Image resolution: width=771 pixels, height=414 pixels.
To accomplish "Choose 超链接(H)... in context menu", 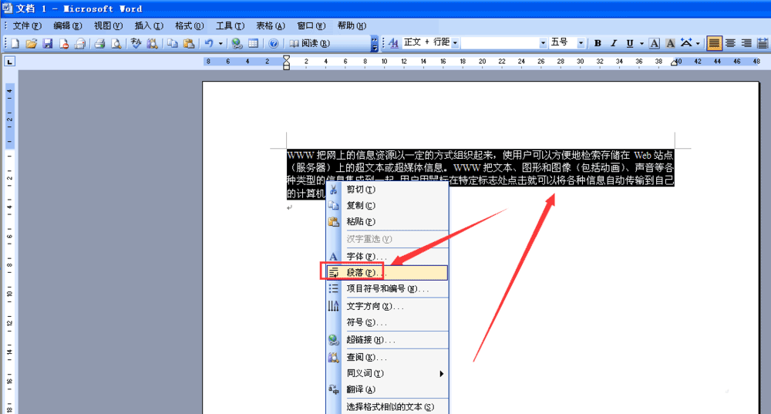I will 388,340.
